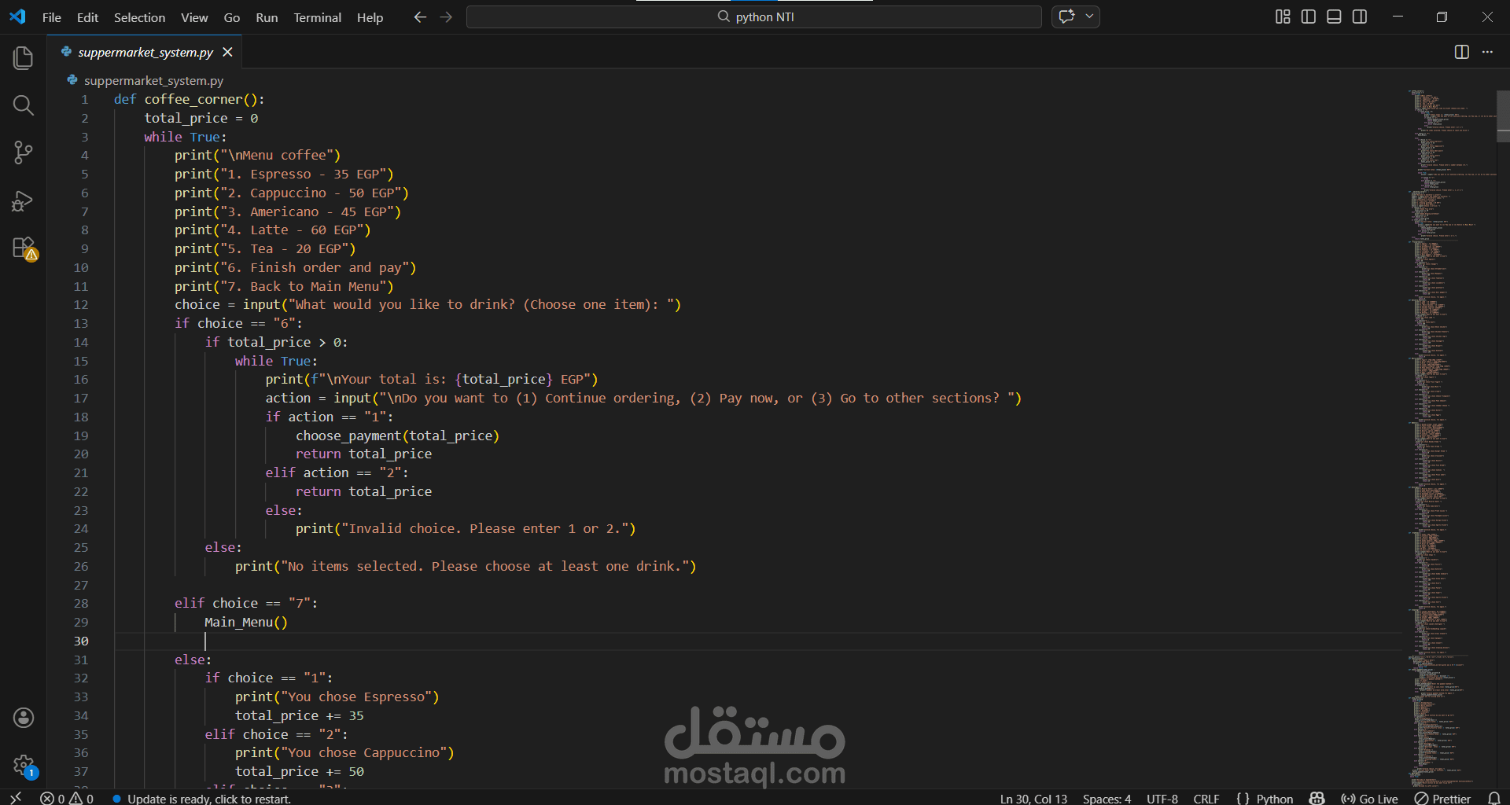Open the Accounts menu
The image size is (1510, 805).
pos(24,717)
